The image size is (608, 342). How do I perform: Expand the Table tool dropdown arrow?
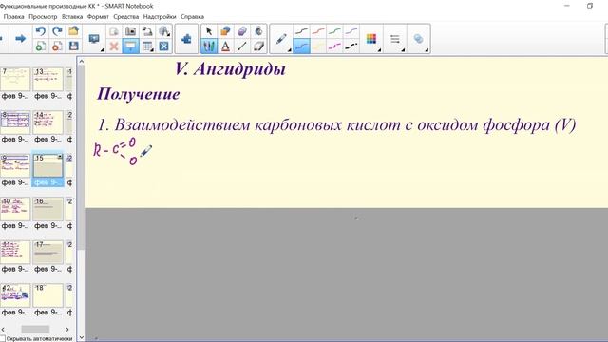152,50
